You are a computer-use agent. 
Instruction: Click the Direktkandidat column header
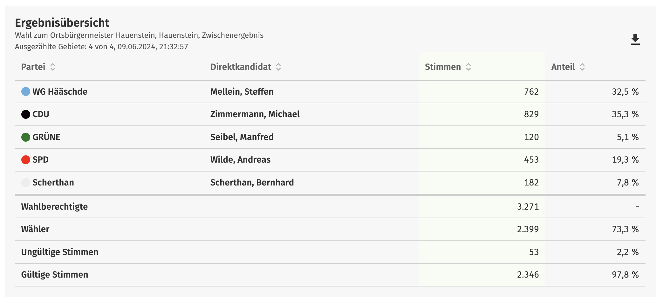(x=241, y=67)
